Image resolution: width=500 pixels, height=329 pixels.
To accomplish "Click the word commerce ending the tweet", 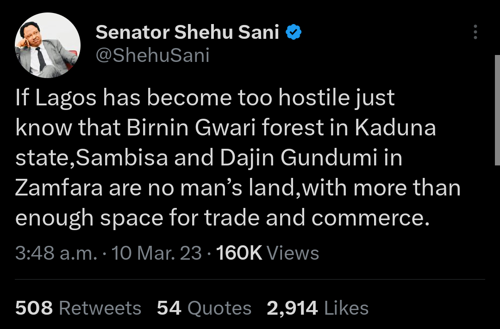I will [368, 219].
